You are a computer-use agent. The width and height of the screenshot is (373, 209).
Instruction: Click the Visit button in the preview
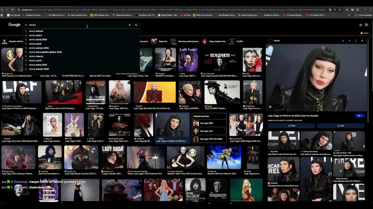(x=360, y=116)
